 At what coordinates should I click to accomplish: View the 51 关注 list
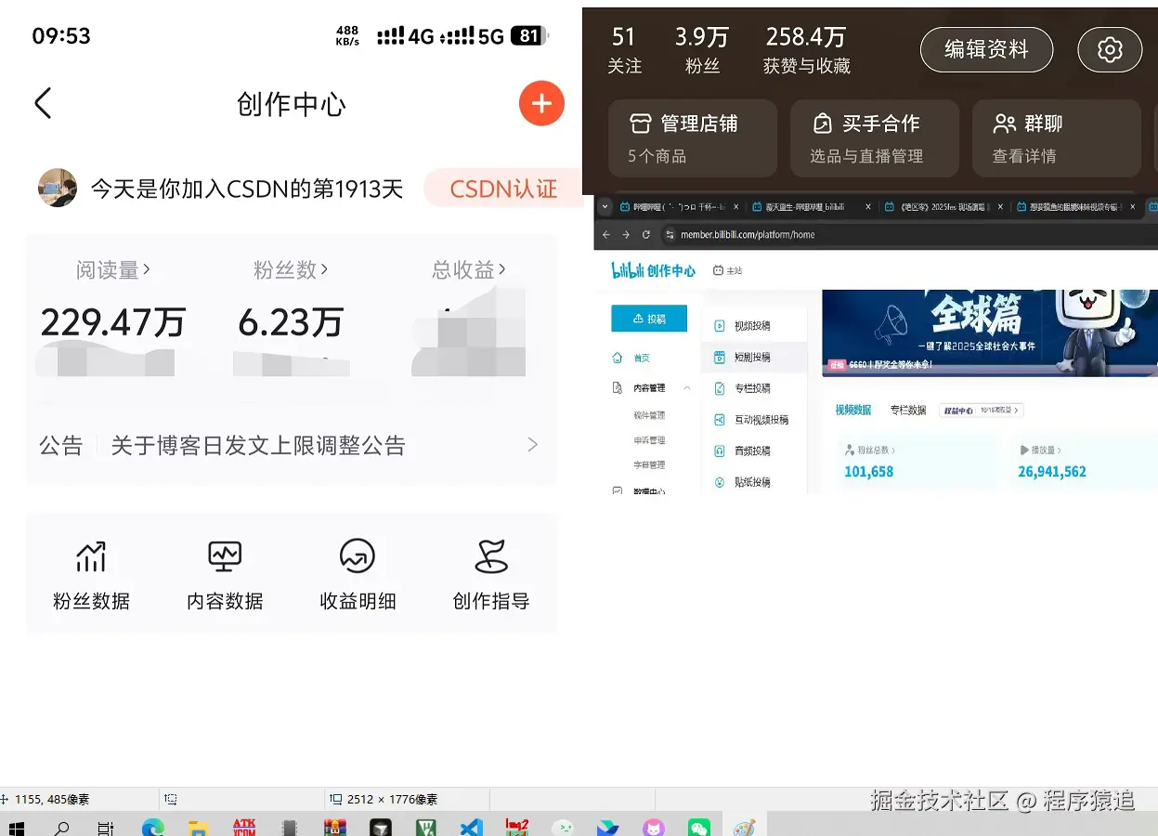coord(624,50)
